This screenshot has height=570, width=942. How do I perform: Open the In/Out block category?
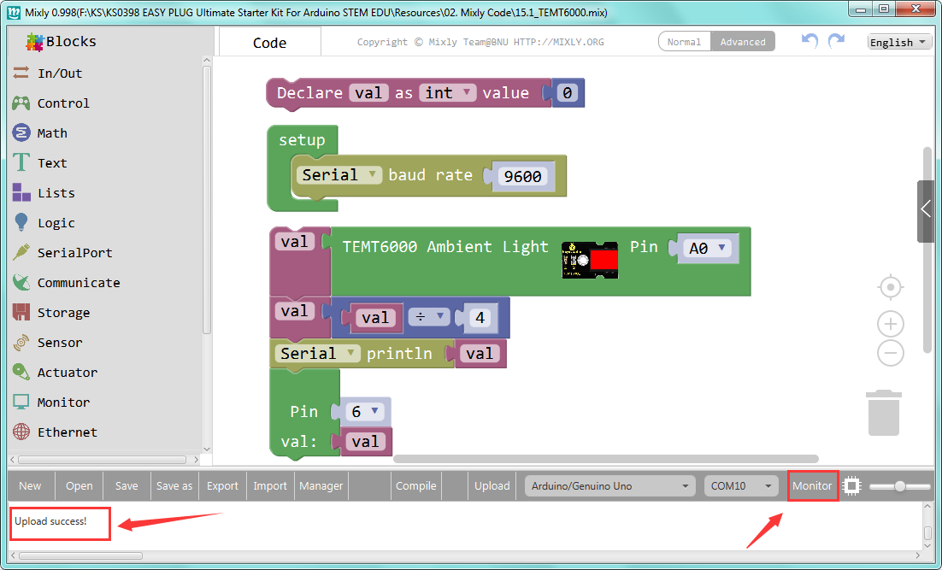[x=60, y=73]
